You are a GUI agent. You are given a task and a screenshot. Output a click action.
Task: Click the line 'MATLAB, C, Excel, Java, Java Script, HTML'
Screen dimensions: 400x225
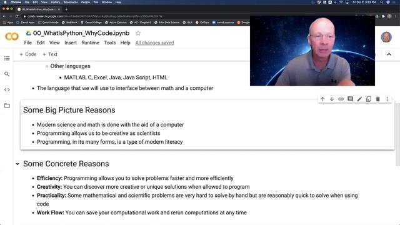(x=116, y=77)
